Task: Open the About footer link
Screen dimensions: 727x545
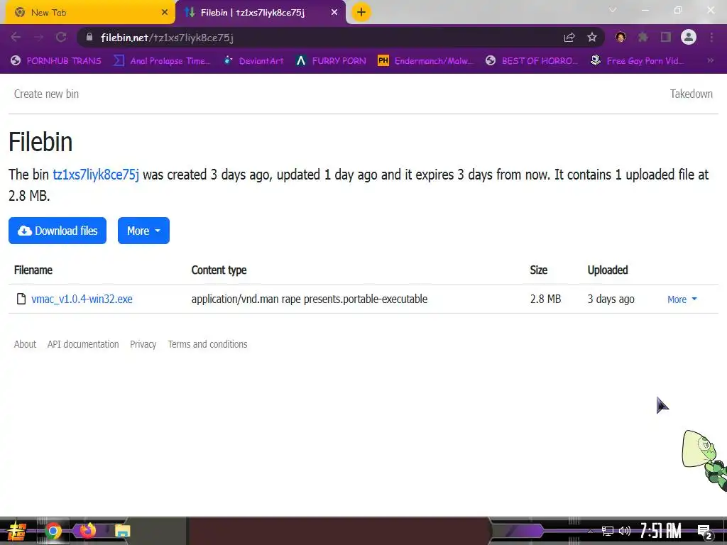Action: point(25,344)
